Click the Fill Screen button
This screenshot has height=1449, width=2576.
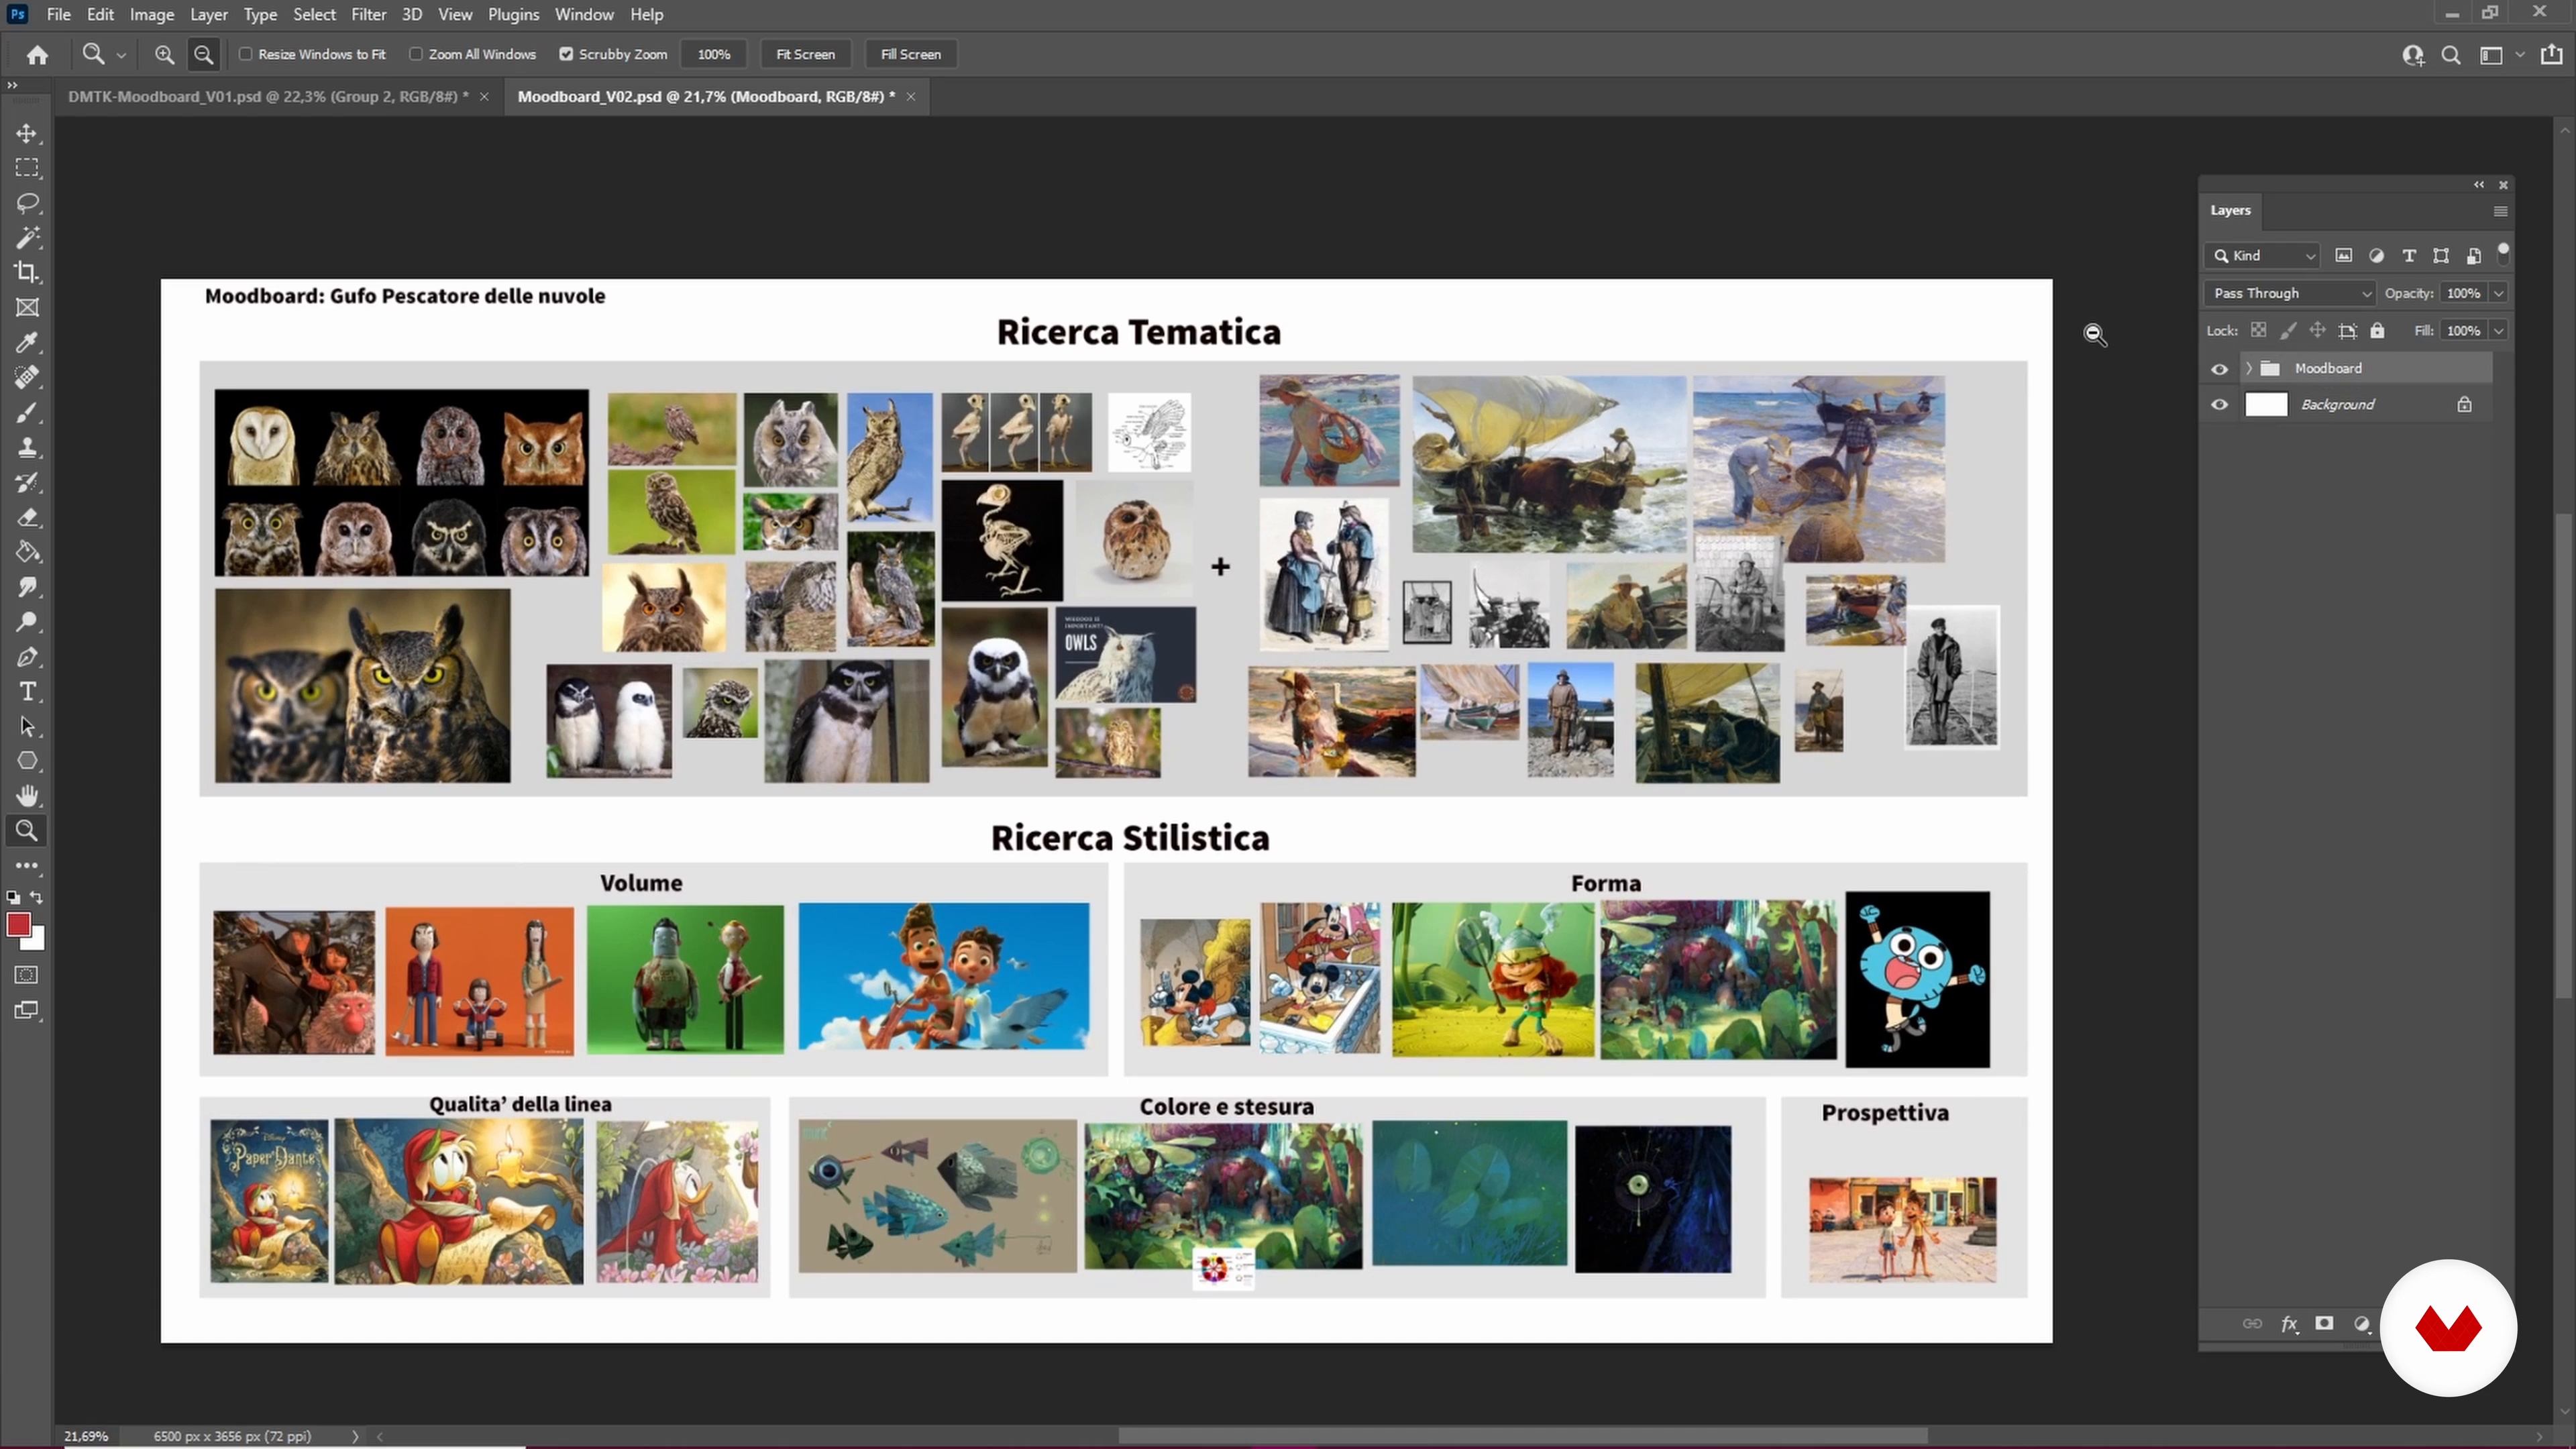click(910, 54)
